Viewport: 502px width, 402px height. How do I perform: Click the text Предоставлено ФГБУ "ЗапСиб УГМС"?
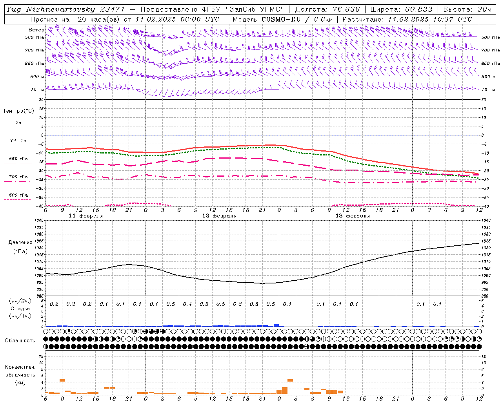click(x=212, y=9)
